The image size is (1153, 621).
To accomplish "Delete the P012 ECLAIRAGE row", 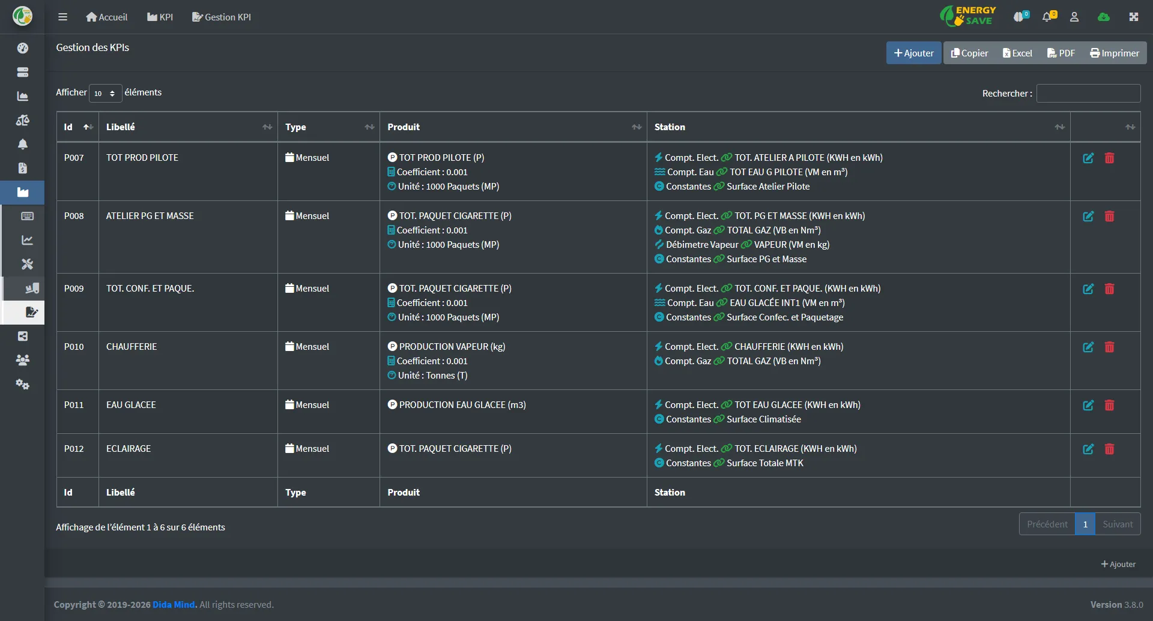I will click(x=1109, y=449).
